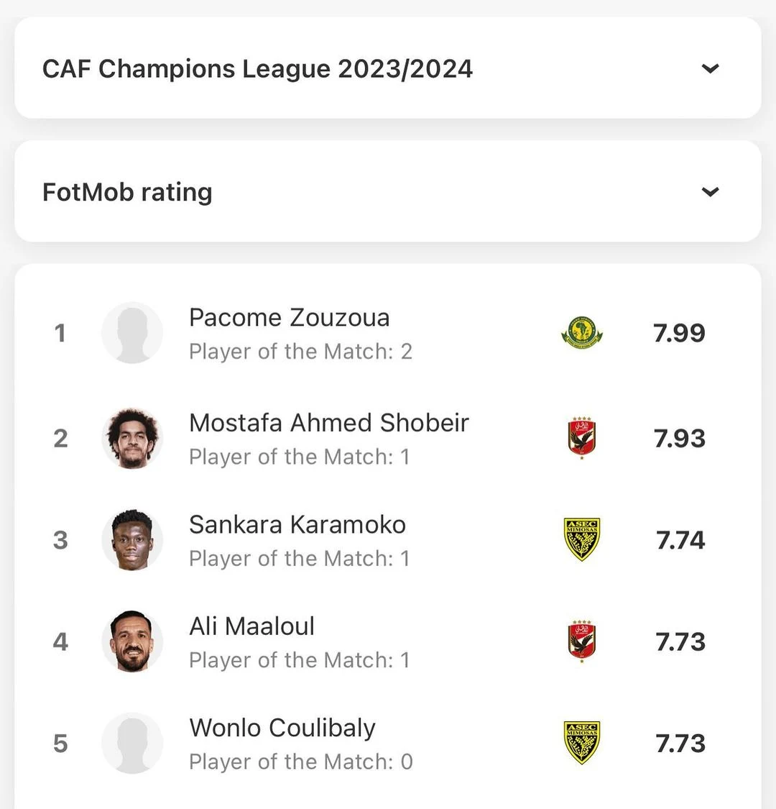776x809 pixels.
Task: Click Al Ahly crest beside Ali Maaloul
Action: coord(581,641)
